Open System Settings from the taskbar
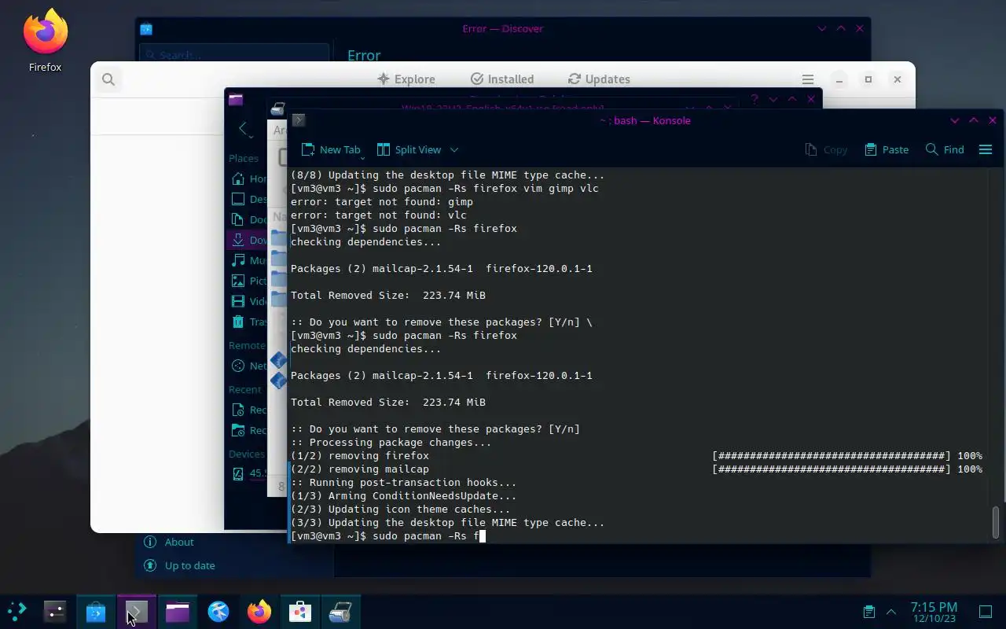 click(55, 611)
